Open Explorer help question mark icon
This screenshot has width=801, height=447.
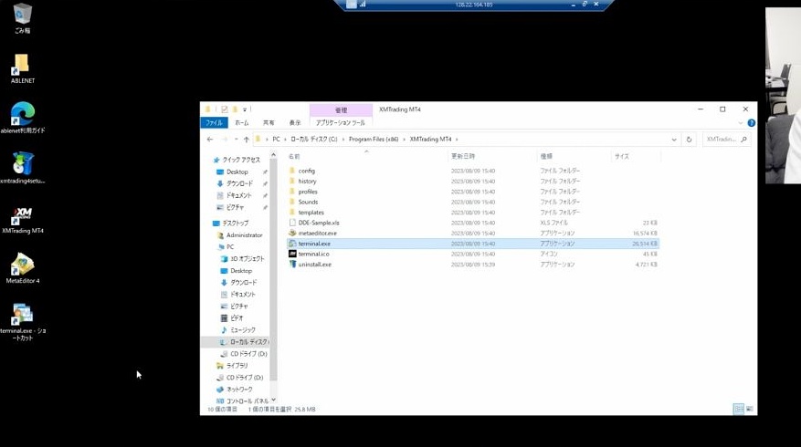tap(751, 123)
